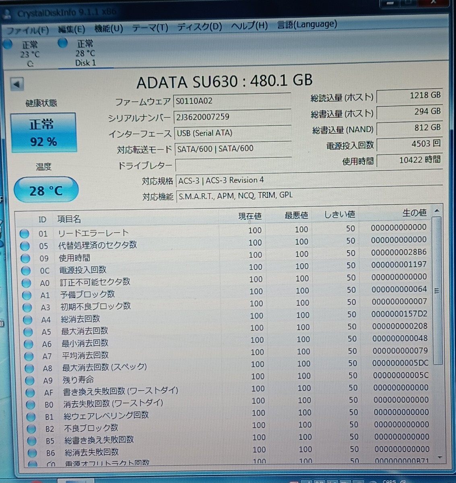Click the attribute list scrollbar thumb

click(437, 291)
